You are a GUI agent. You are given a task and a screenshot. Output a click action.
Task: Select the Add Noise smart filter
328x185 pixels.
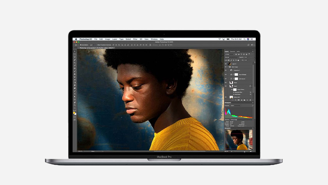(x=238, y=95)
